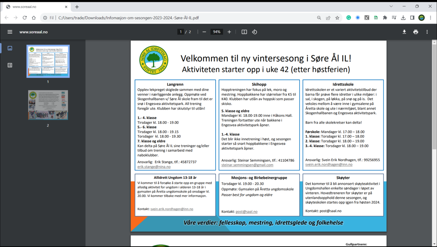
Task: Select page 1 thumbnail
Action: click(48, 61)
